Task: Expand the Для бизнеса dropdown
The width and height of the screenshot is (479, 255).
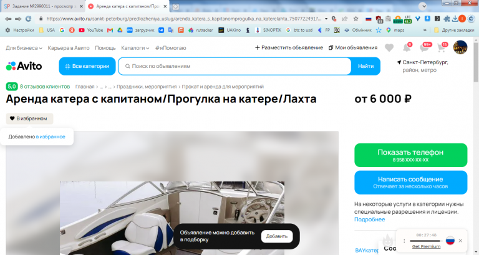Action: click(x=24, y=48)
